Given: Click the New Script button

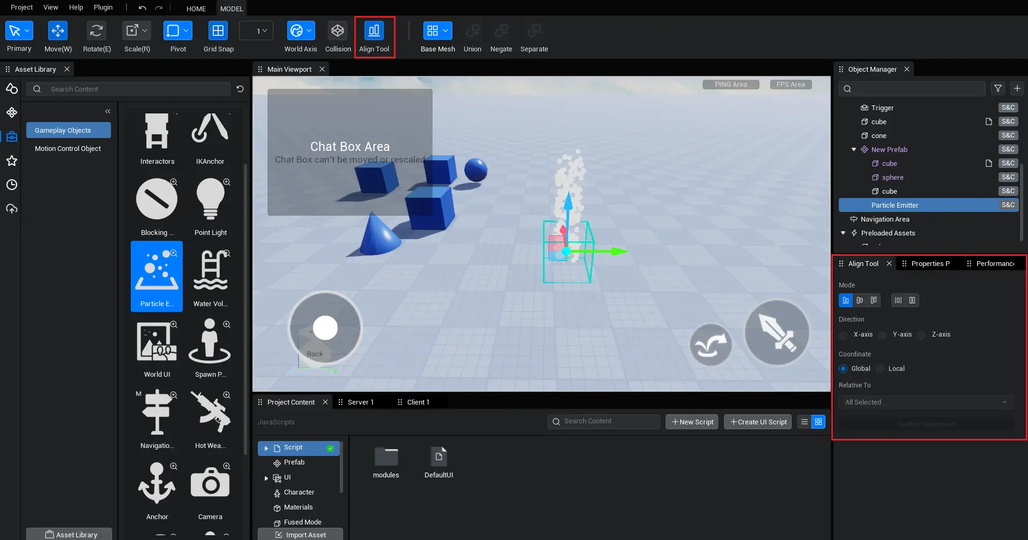Looking at the screenshot, I should tap(692, 422).
